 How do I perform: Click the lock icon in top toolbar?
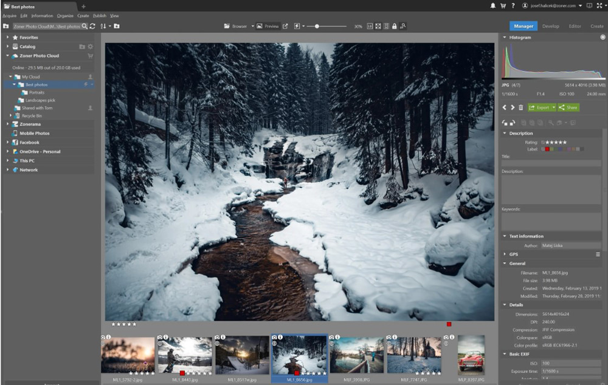[x=395, y=26]
